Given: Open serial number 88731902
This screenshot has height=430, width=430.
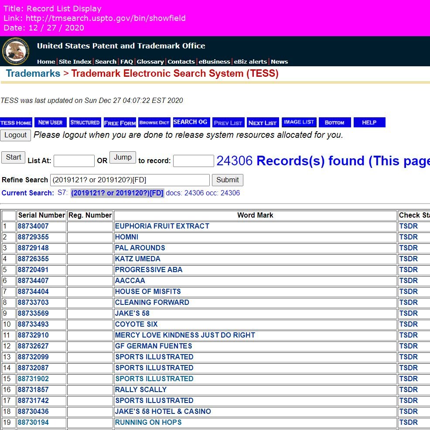Looking at the screenshot, I should [33, 379].
